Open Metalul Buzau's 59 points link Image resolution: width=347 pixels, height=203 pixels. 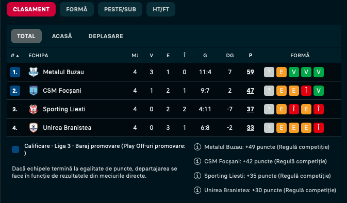[x=250, y=72]
